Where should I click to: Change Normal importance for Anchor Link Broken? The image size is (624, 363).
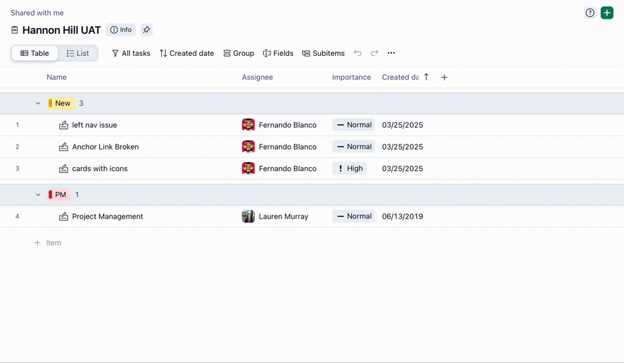(x=354, y=146)
